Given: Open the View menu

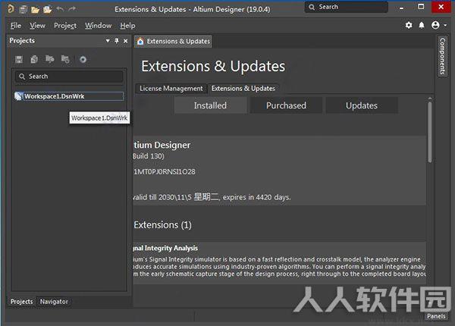Looking at the screenshot, I should (37, 26).
